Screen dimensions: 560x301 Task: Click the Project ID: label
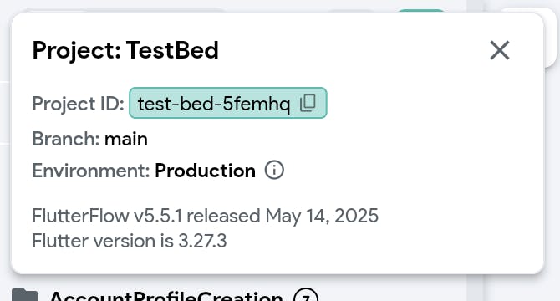(x=78, y=104)
